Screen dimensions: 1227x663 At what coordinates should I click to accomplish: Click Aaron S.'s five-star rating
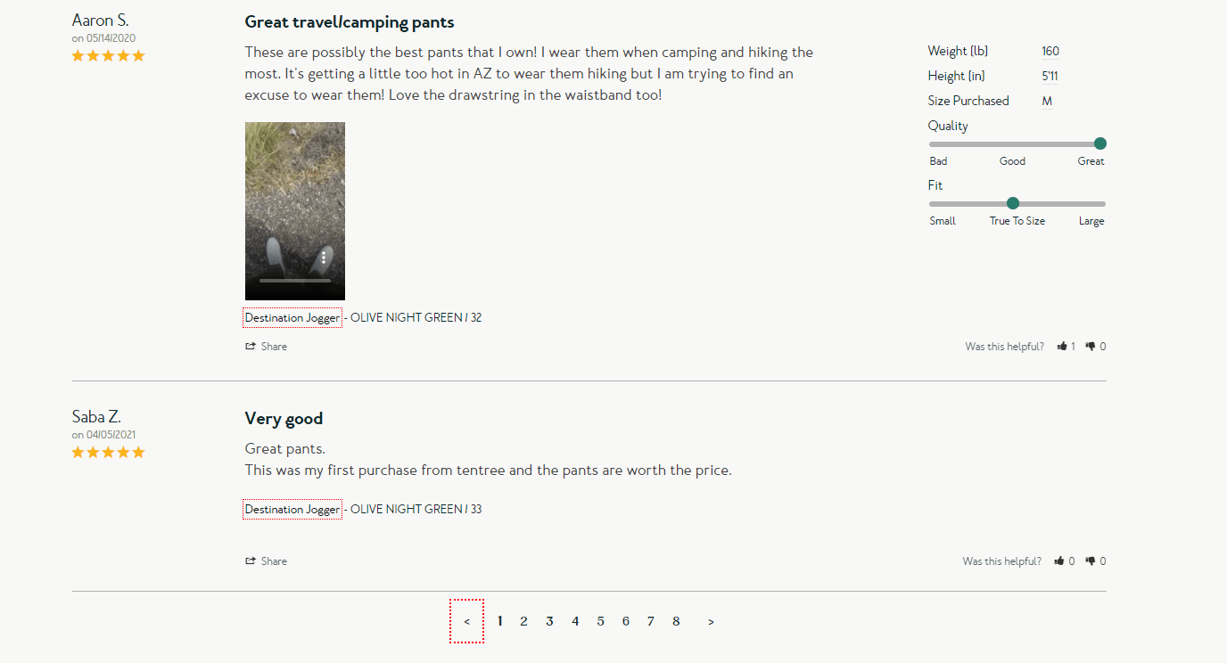(108, 56)
